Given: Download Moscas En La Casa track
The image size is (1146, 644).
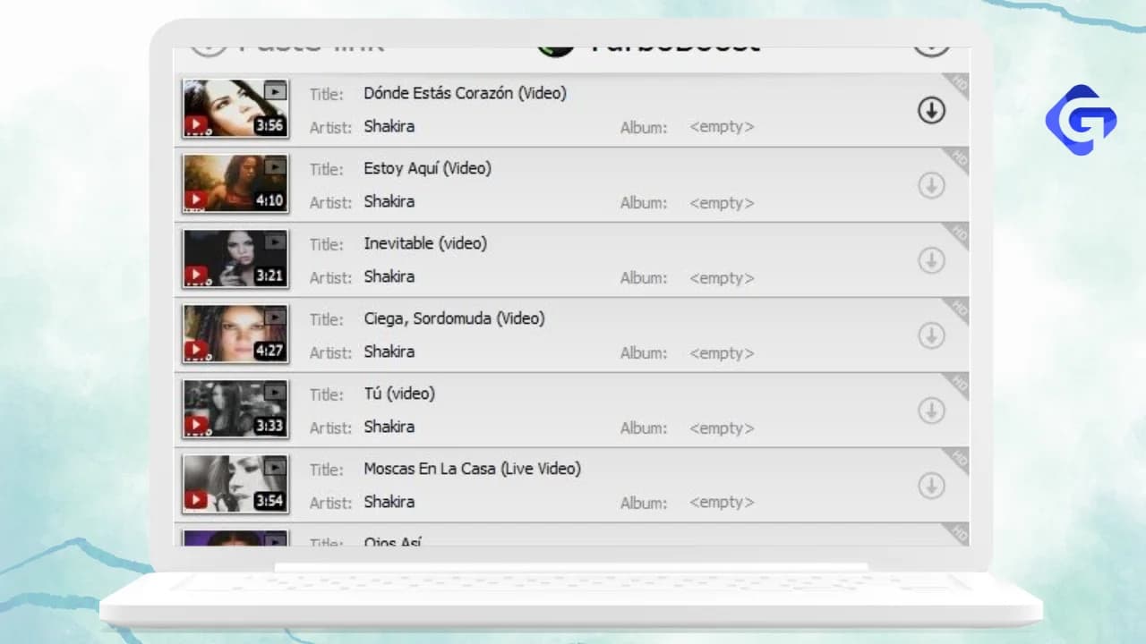Looking at the screenshot, I should [x=931, y=486].
